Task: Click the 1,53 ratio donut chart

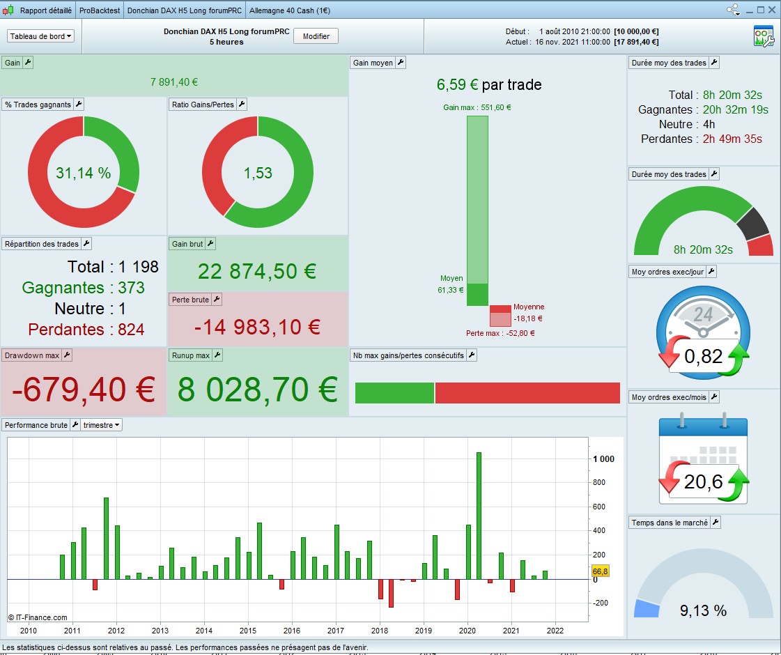Action: 258,172
